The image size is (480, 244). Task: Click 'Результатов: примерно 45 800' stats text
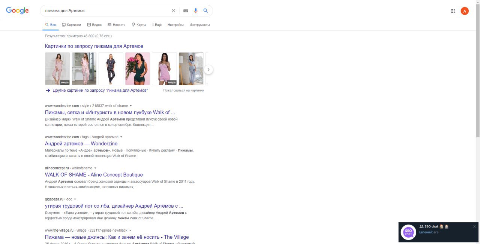click(78, 36)
